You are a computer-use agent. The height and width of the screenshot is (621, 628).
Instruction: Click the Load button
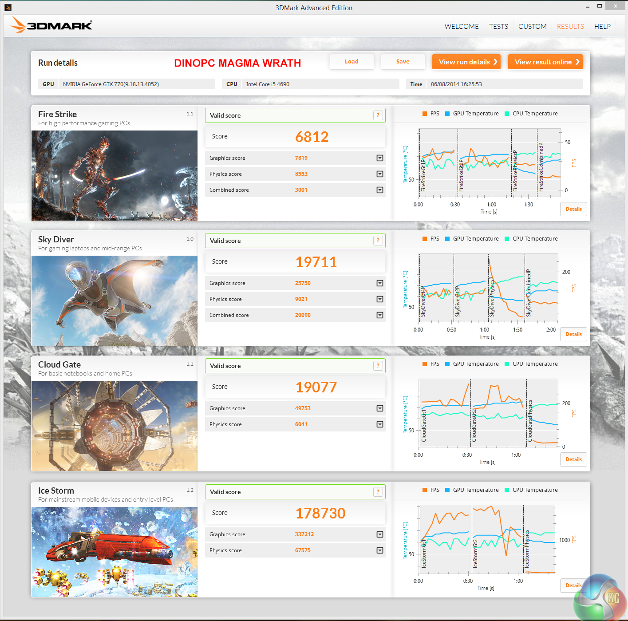coord(352,62)
